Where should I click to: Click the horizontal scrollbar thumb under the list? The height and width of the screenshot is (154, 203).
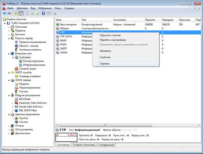(105, 125)
